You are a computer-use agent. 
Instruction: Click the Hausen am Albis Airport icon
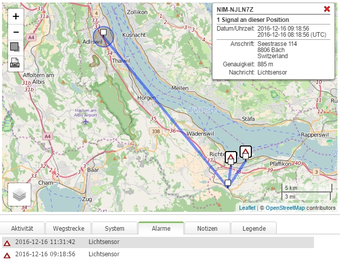[x=86, y=122]
